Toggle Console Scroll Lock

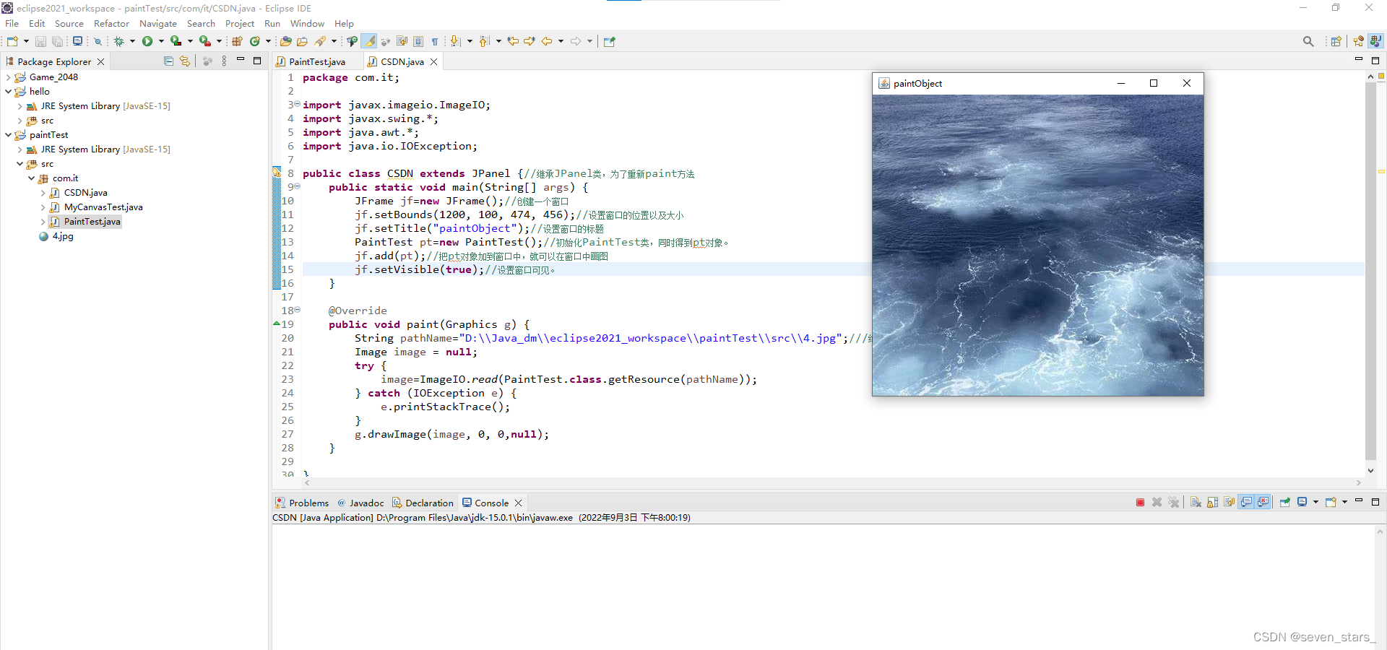[x=1213, y=502]
